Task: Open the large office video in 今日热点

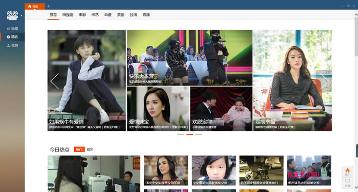Action: pos(94,174)
